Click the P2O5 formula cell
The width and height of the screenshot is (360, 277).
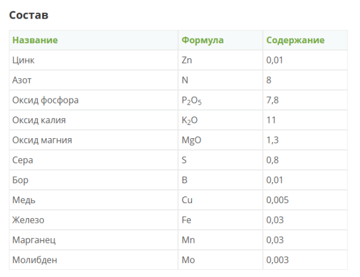[191, 100]
